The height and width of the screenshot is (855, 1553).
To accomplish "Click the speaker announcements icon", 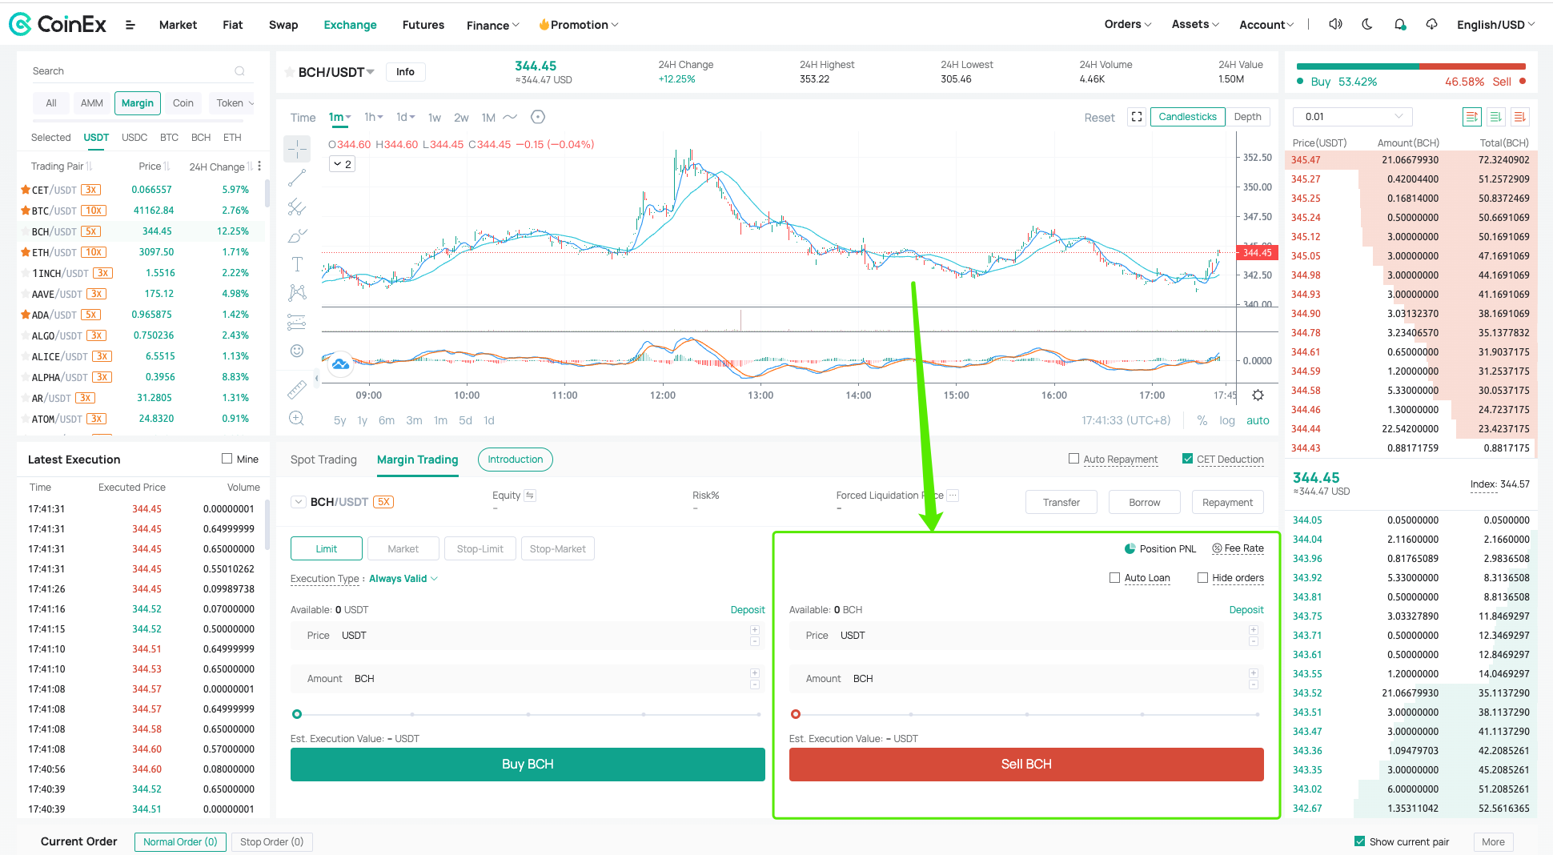I will (x=1335, y=24).
